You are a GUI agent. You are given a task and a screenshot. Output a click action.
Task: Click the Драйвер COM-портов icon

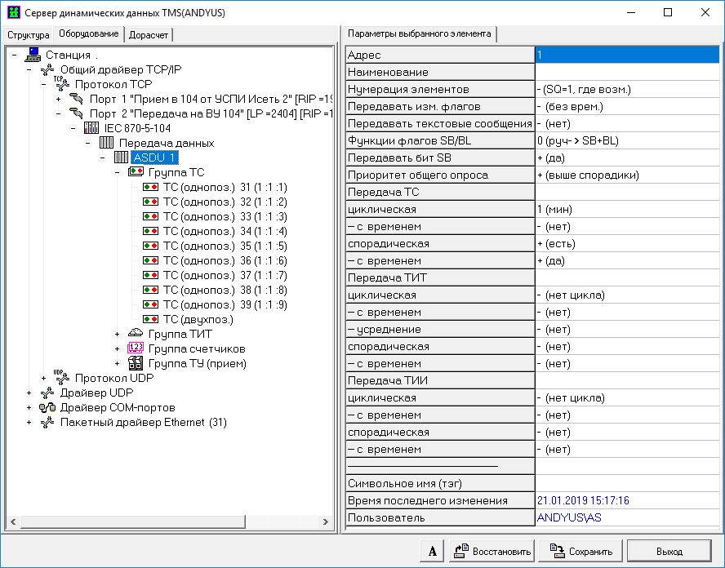tap(47, 407)
